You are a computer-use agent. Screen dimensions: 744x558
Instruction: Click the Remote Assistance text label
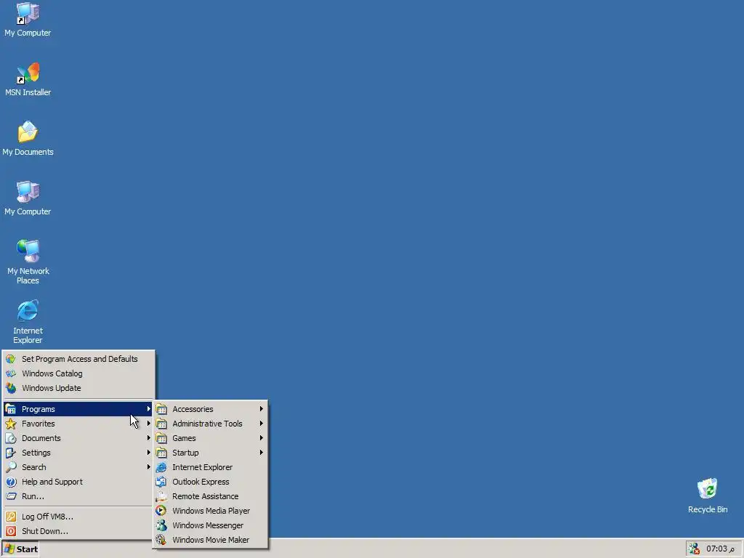point(206,496)
